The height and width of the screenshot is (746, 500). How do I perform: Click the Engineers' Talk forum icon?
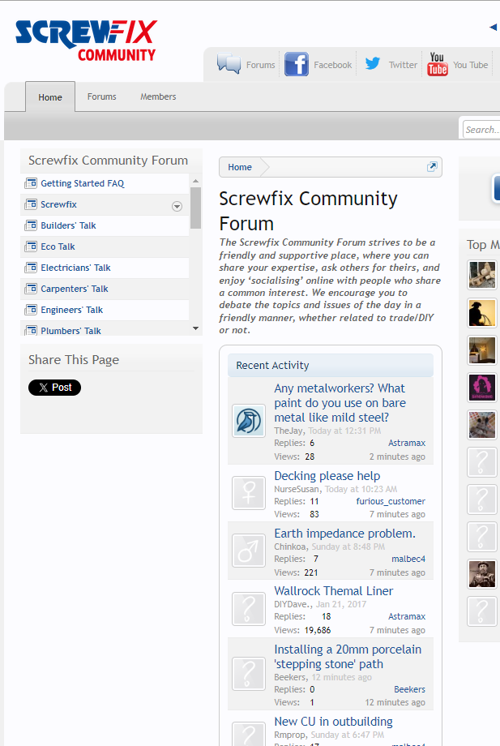point(31,310)
